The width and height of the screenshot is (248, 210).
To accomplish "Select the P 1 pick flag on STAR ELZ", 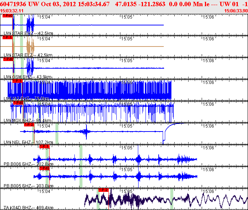I will coord(8,37).
